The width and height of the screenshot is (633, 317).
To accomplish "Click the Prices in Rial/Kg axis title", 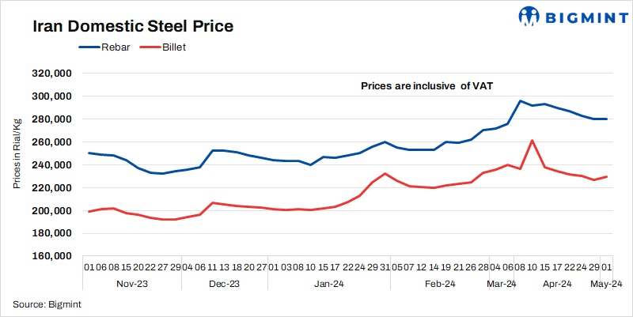I will 17,153.
